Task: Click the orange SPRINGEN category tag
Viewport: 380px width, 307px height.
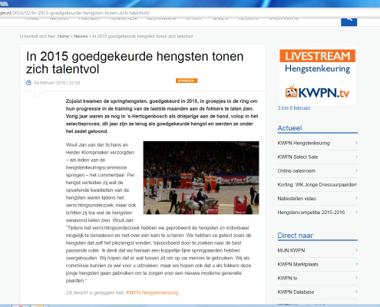Action: tap(187, 81)
